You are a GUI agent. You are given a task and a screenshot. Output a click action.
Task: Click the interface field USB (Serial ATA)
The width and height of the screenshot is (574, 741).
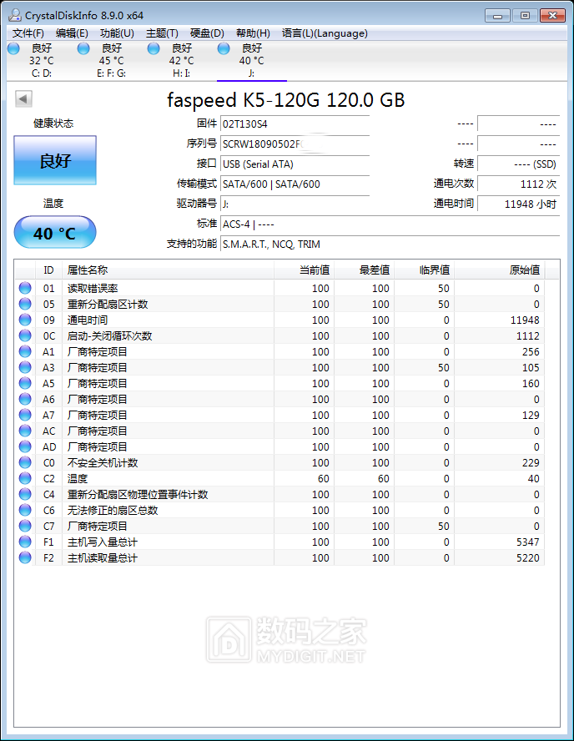click(295, 164)
